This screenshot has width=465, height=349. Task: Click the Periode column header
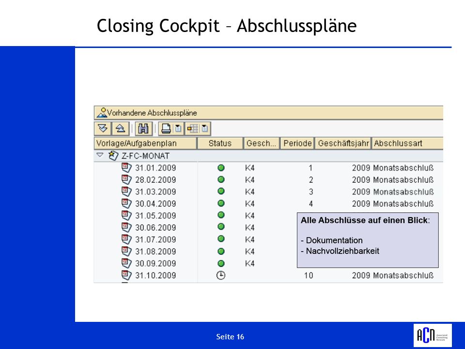point(297,143)
